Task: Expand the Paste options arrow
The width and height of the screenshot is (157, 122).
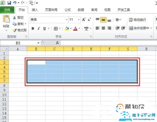Action: [6, 30]
